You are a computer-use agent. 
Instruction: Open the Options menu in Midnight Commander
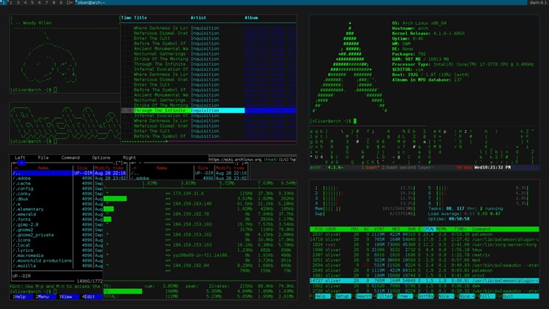(x=101, y=157)
